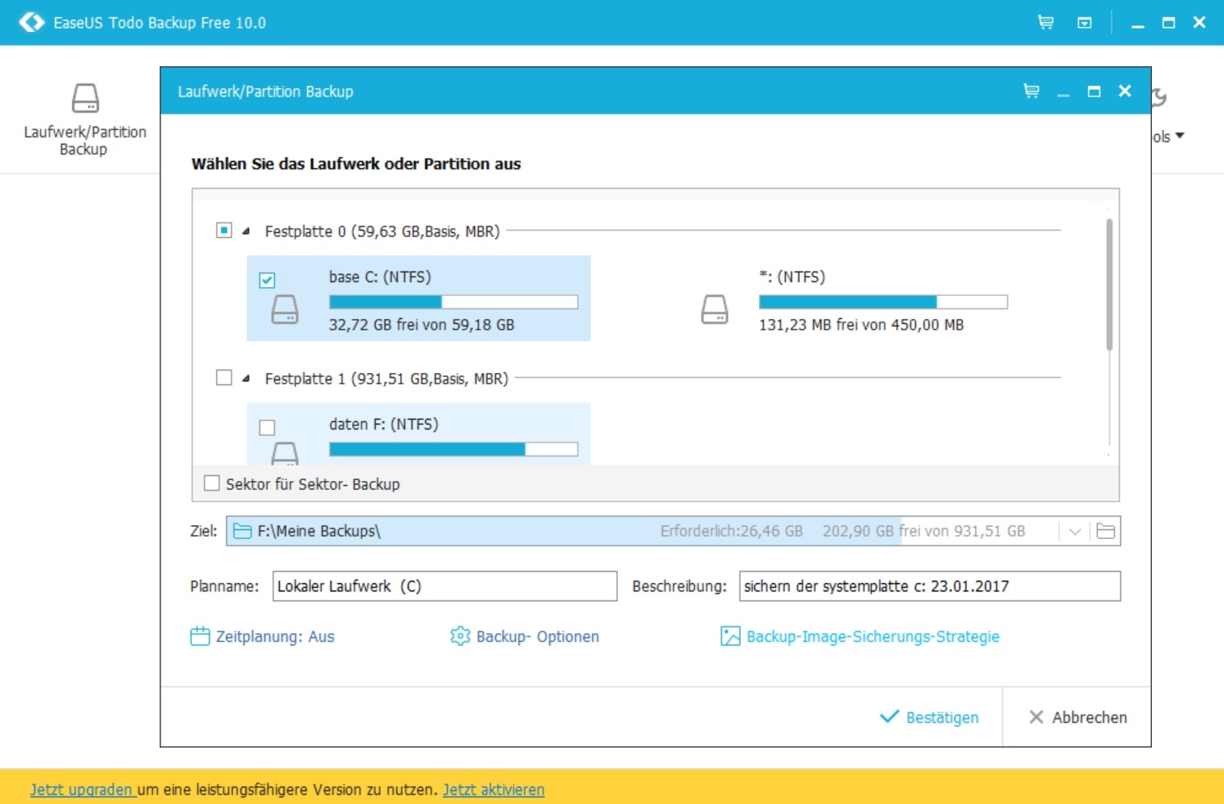The width and height of the screenshot is (1224, 804).
Task: Click the Planname input field
Action: click(x=445, y=586)
